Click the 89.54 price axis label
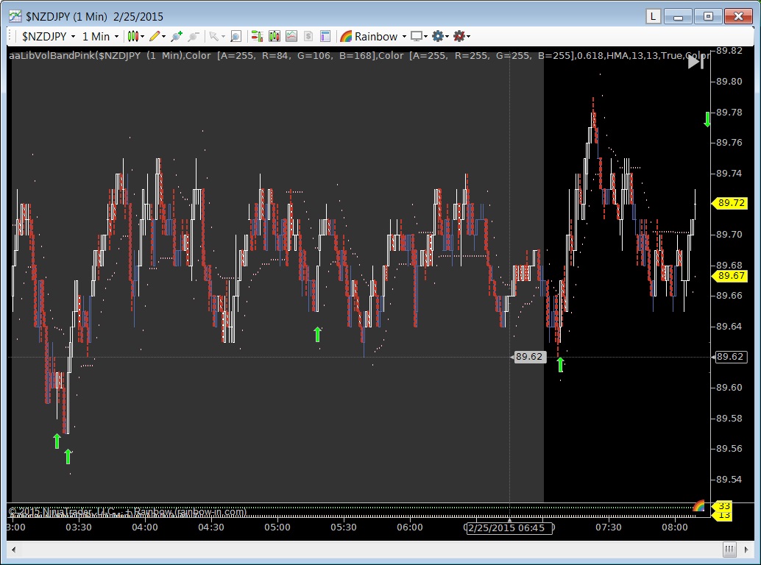Viewport: 761px width, 565px height. coord(729,479)
